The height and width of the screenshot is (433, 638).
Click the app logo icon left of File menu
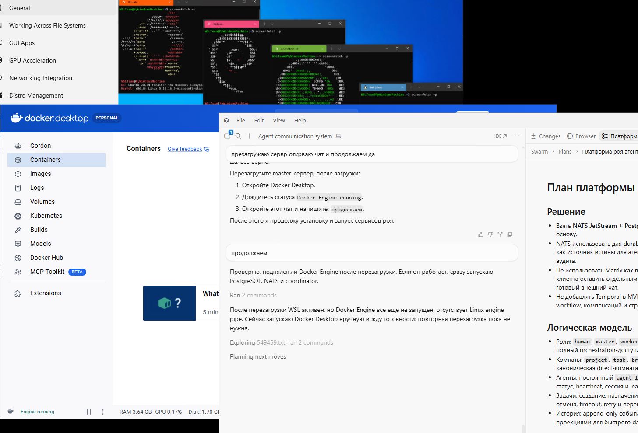coord(226,120)
